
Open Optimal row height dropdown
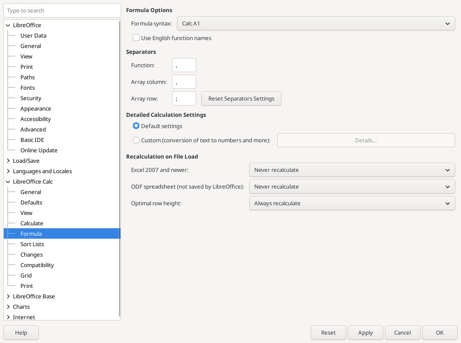tap(352, 203)
